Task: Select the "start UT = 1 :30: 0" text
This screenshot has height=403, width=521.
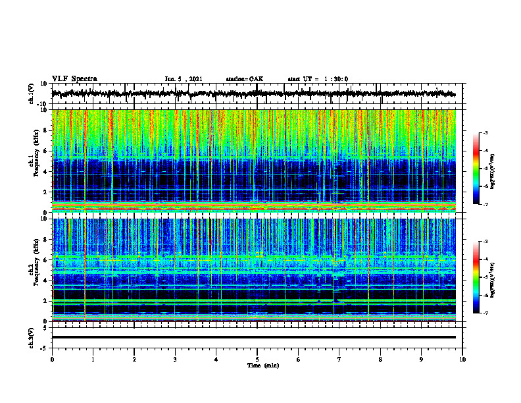Action: tap(318, 79)
